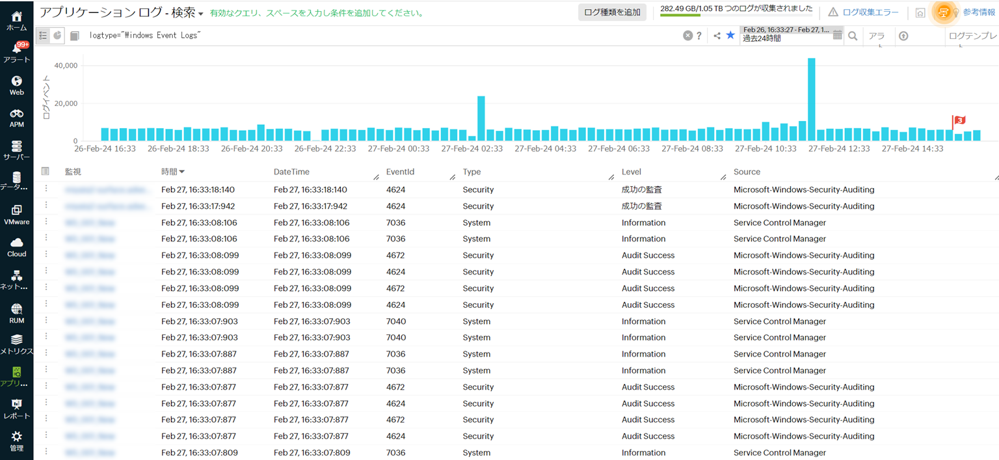Toggle the column selector above row menus
999x460 pixels.
pyautogui.click(x=45, y=171)
